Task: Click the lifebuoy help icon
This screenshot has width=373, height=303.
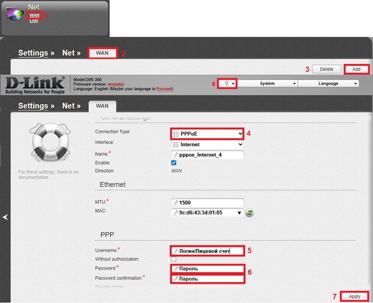Action: click(x=50, y=142)
